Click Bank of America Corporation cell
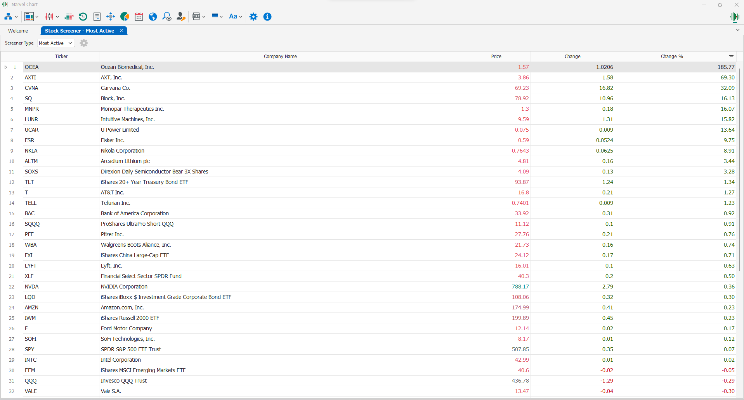 tap(281, 213)
